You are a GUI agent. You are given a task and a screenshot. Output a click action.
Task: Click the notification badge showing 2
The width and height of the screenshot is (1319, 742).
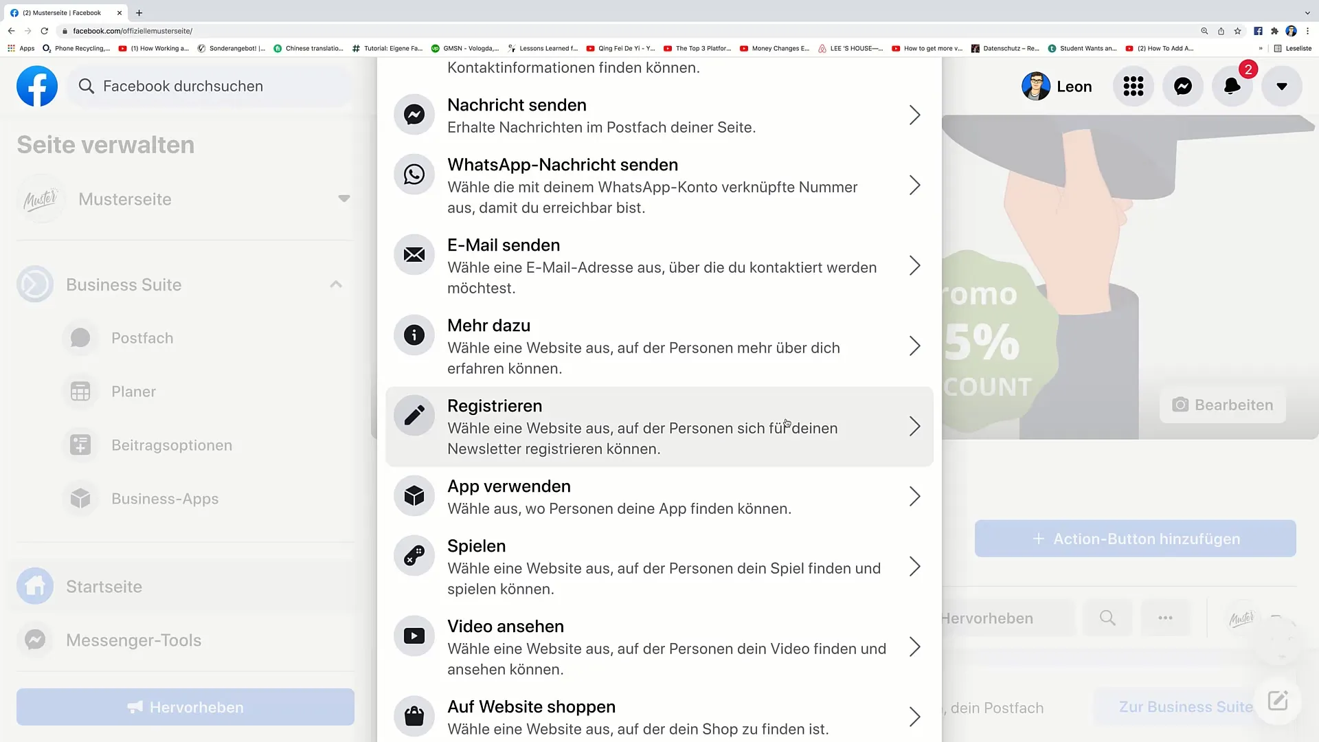coord(1248,70)
